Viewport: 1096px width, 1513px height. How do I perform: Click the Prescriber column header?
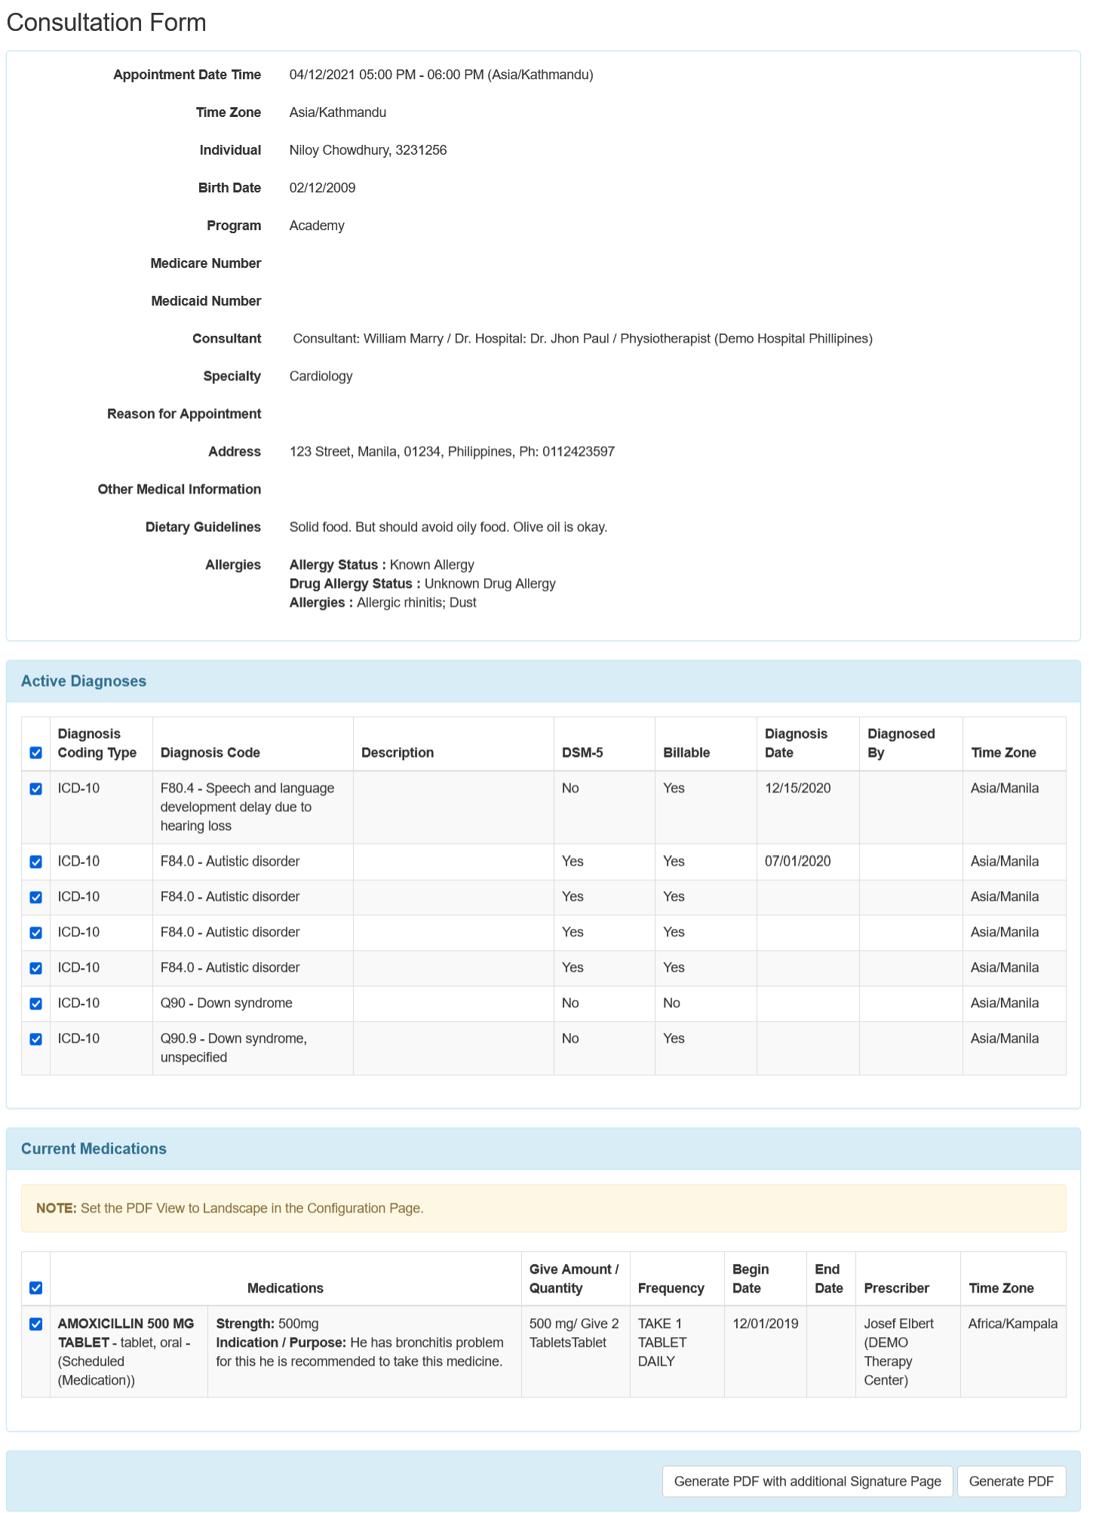[896, 1288]
